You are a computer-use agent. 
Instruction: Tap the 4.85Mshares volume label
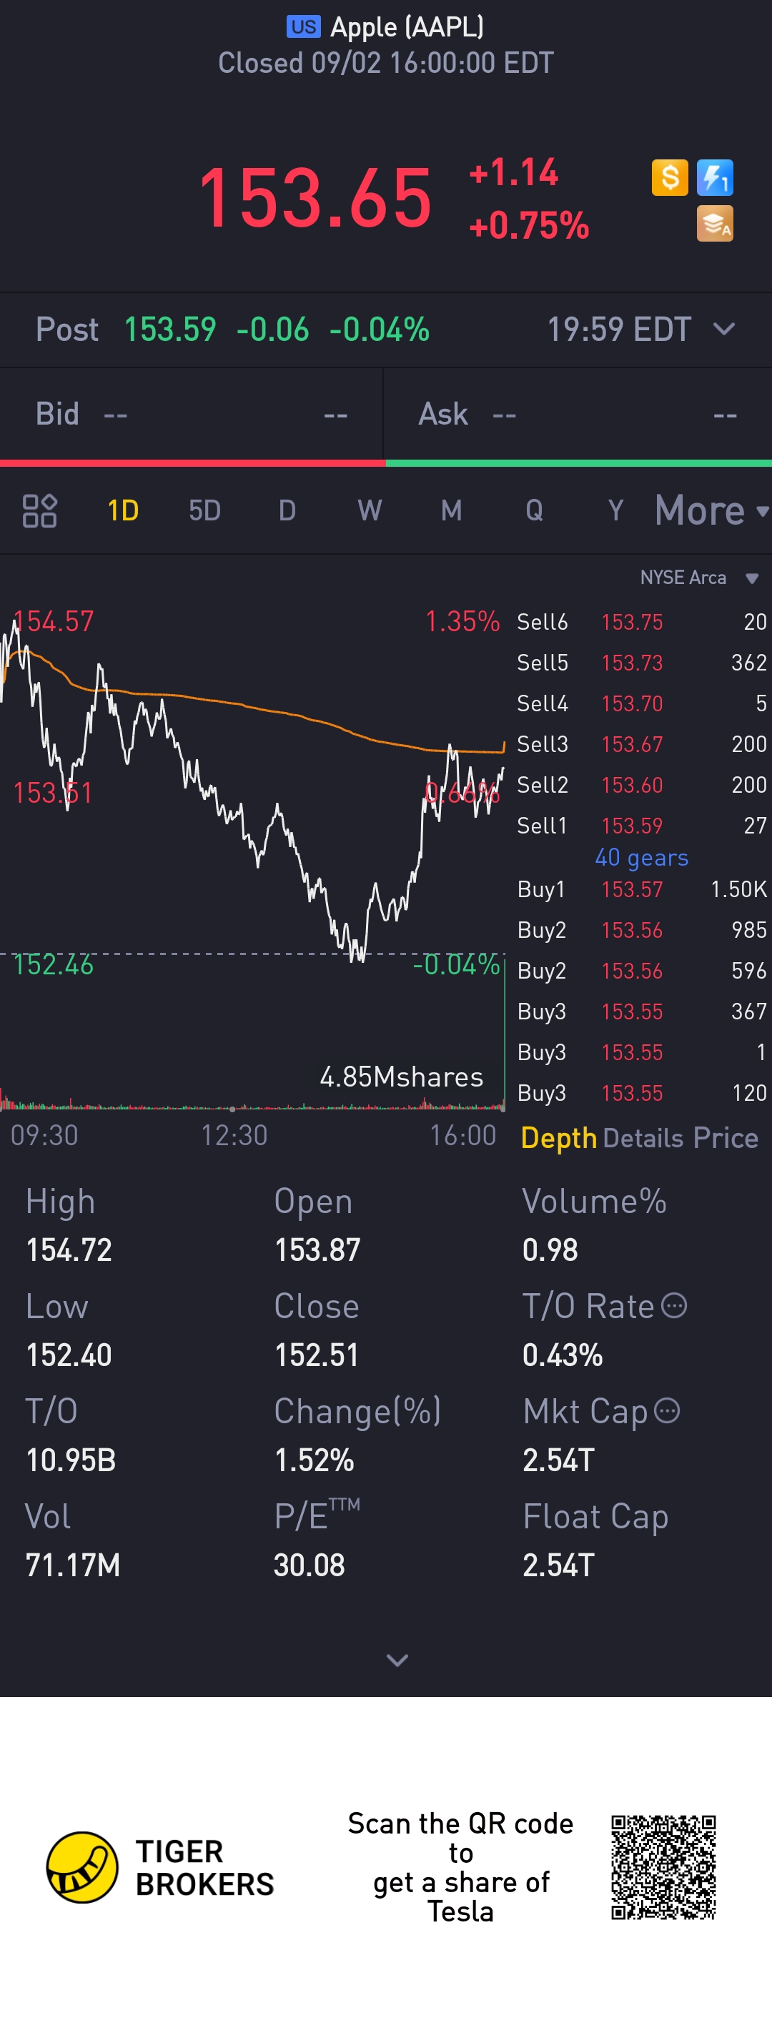pyautogui.click(x=401, y=1077)
